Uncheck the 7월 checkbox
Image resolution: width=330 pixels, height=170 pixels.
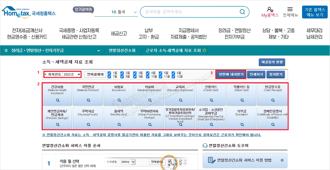click(109, 76)
